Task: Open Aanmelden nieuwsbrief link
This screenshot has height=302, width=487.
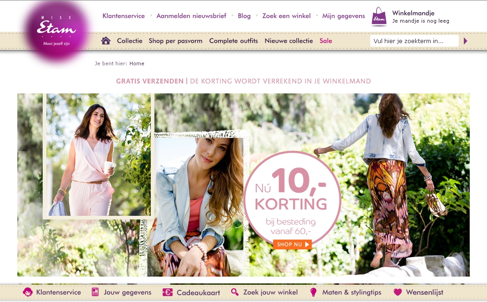Action: [x=191, y=16]
